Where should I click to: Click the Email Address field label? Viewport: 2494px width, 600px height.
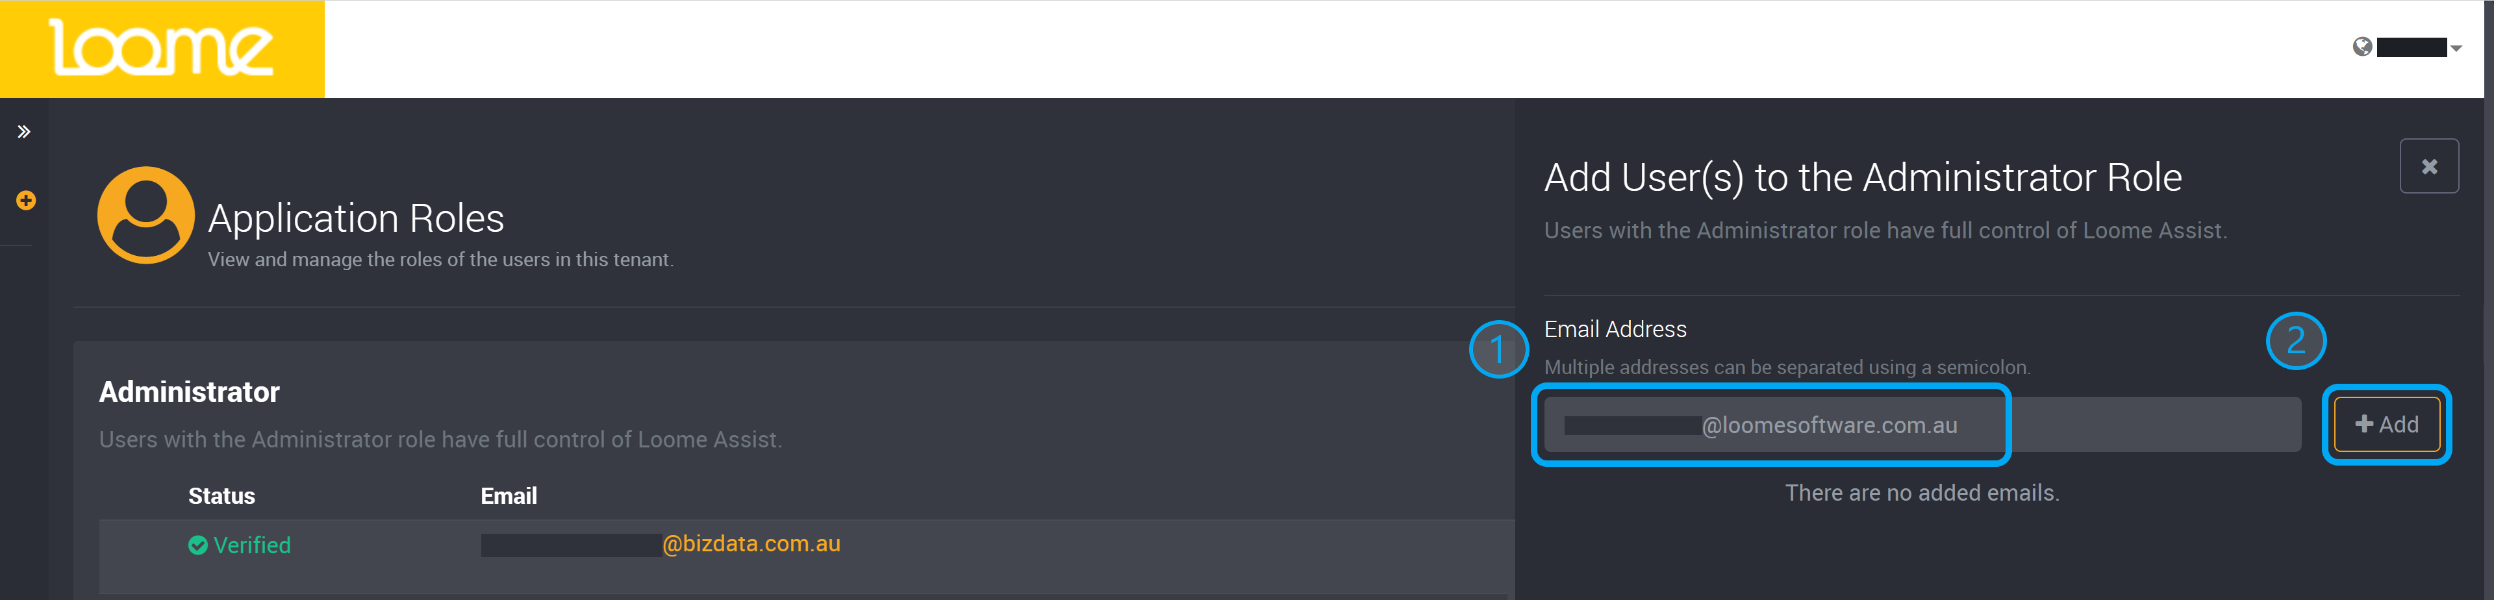(1615, 329)
